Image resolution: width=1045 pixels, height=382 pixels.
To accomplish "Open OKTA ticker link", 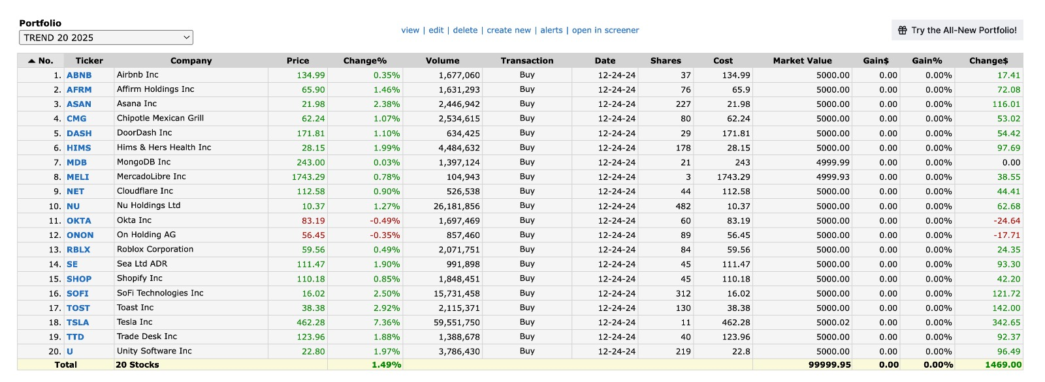I will [79, 220].
